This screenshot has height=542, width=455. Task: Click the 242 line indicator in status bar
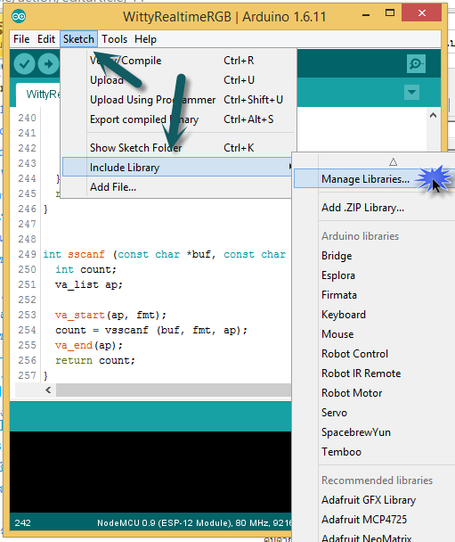coord(22,523)
